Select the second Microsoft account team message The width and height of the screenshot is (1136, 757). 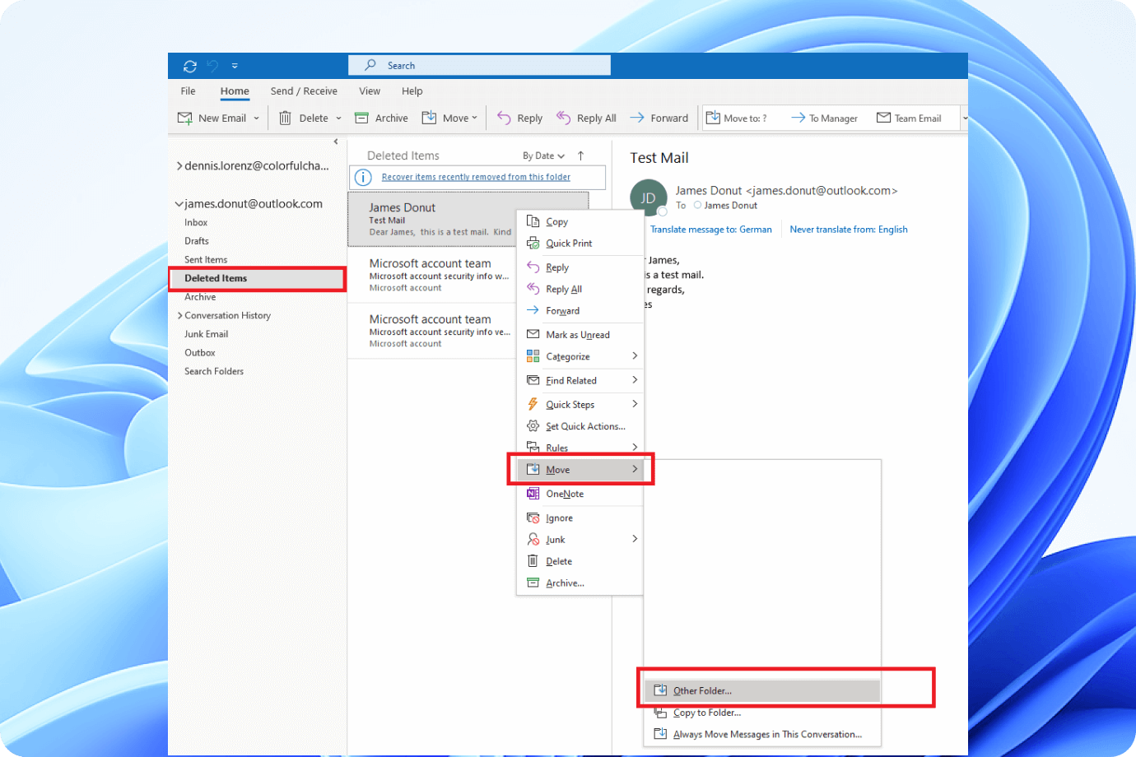[x=432, y=331]
